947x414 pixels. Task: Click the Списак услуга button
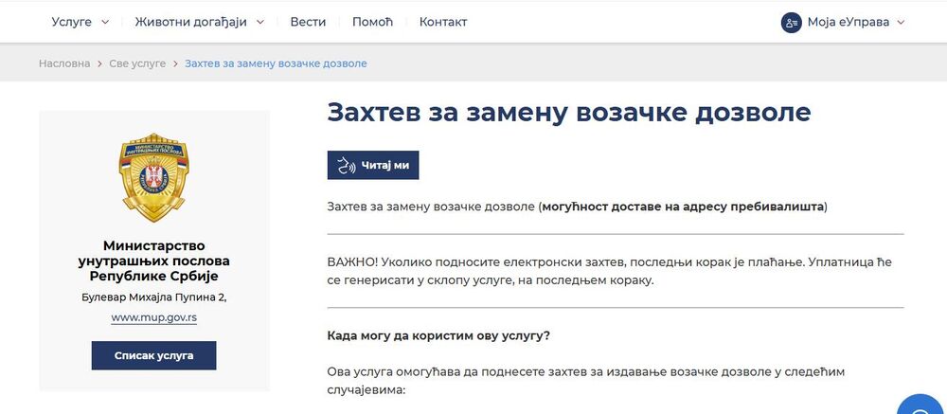[154, 355]
